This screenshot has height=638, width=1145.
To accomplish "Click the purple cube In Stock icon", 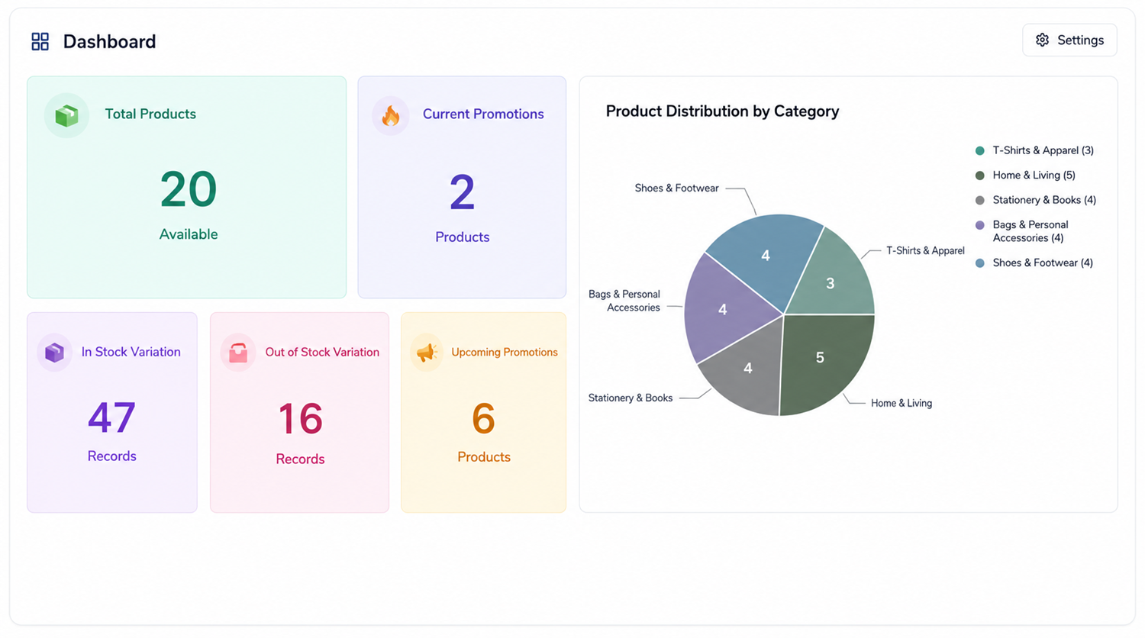I will tap(54, 353).
